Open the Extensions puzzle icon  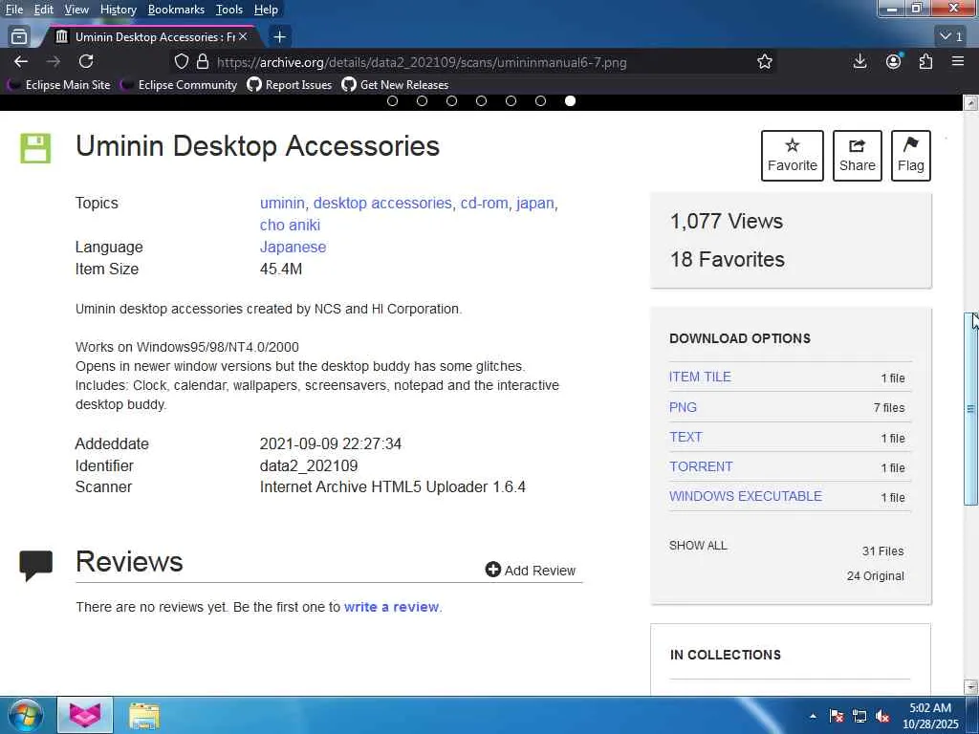pyautogui.click(x=925, y=61)
